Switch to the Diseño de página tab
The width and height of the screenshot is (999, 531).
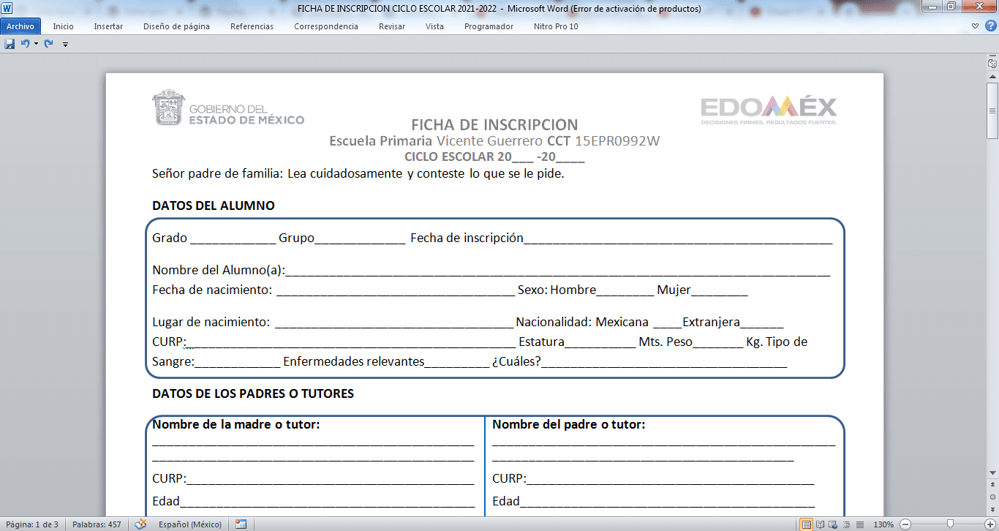coord(176,26)
